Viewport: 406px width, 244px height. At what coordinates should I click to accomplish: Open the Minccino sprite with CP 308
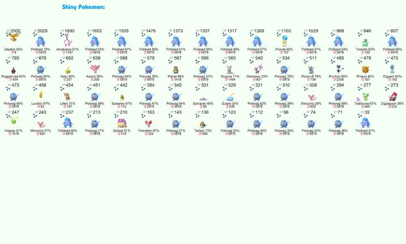(x=312, y=98)
